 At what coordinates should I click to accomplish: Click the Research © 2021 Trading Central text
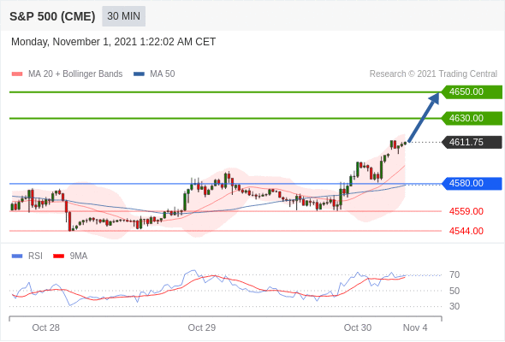point(433,74)
